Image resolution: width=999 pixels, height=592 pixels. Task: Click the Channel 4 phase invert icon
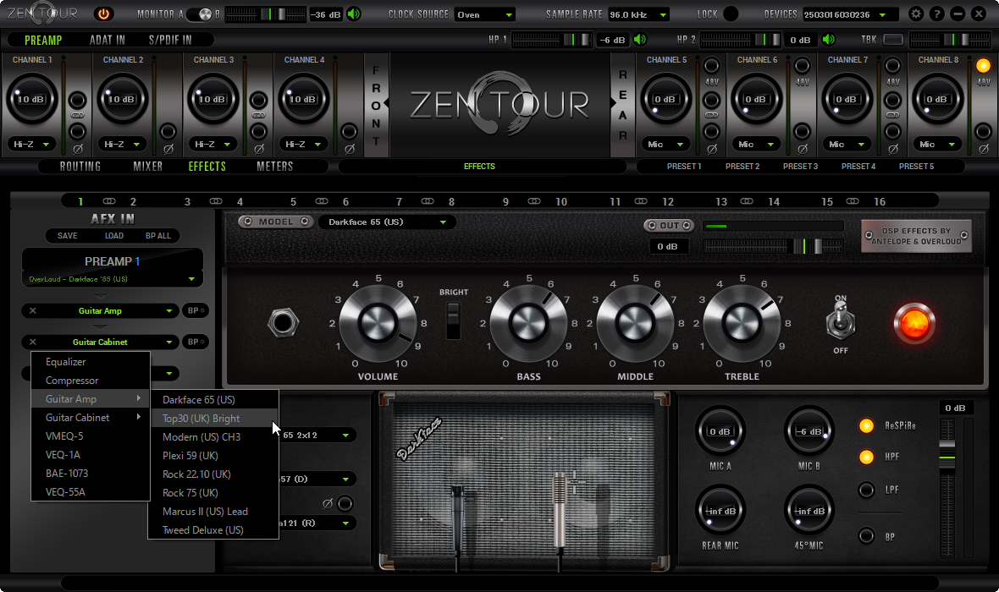[349, 150]
